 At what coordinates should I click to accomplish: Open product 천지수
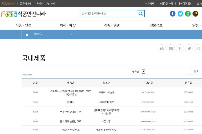pyautogui.click(x=70, y=102)
